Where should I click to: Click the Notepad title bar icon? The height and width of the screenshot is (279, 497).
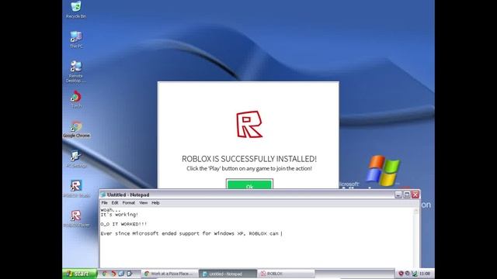pyautogui.click(x=103, y=195)
